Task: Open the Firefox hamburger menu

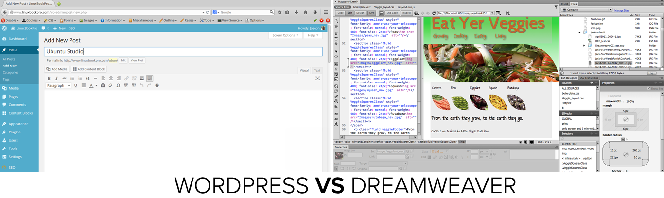Action: [x=326, y=12]
